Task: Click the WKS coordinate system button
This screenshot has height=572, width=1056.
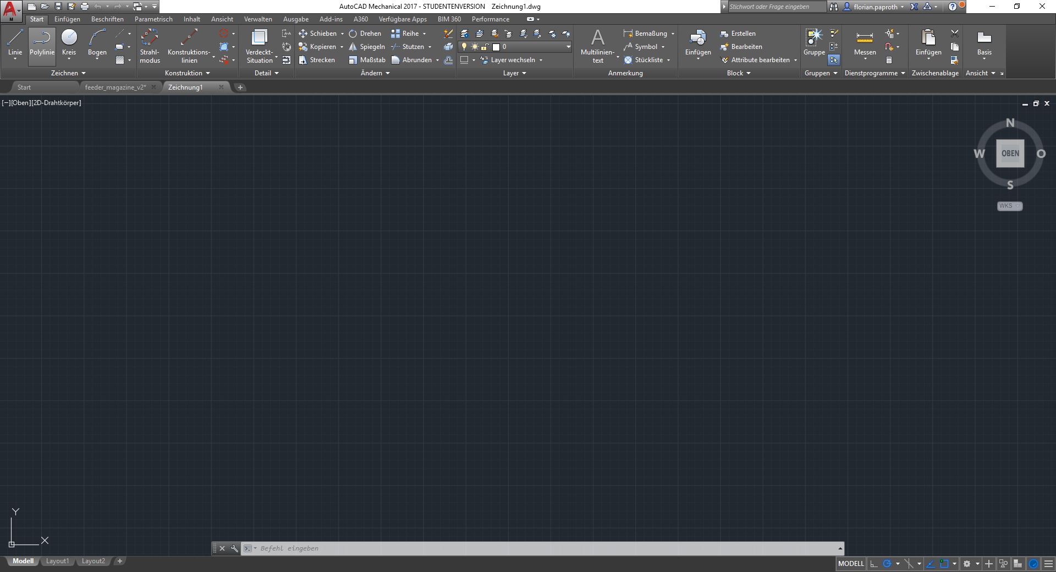Action: click(x=1009, y=206)
